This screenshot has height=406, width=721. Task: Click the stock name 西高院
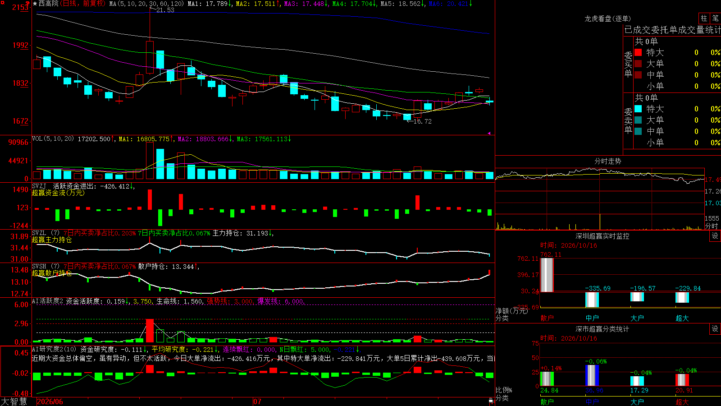click(x=49, y=4)
